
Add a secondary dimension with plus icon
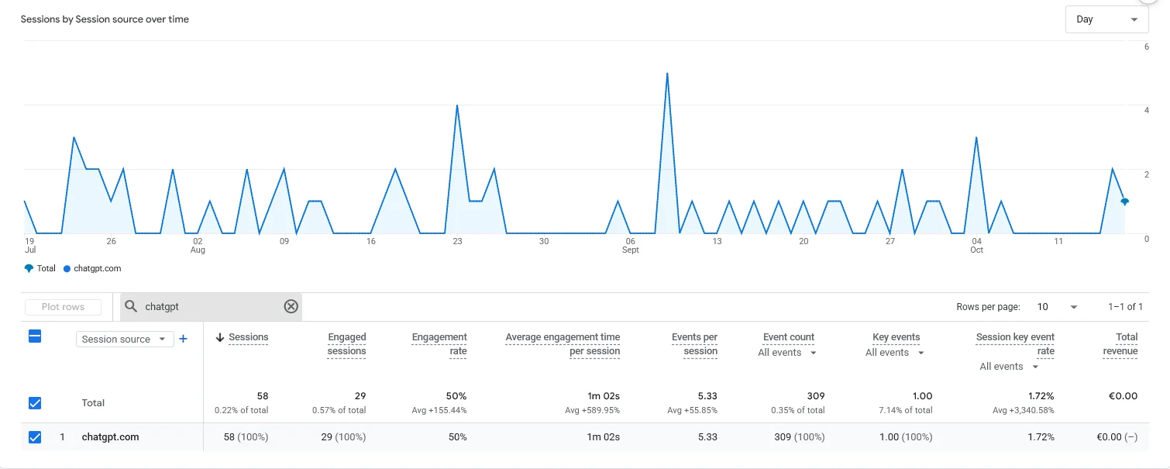click(184, 339)
